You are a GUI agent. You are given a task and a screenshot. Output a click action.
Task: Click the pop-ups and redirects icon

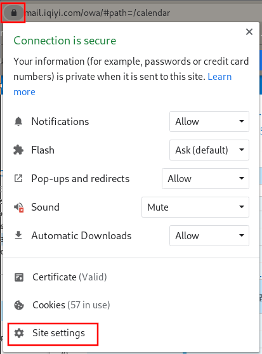coord(18,178)
